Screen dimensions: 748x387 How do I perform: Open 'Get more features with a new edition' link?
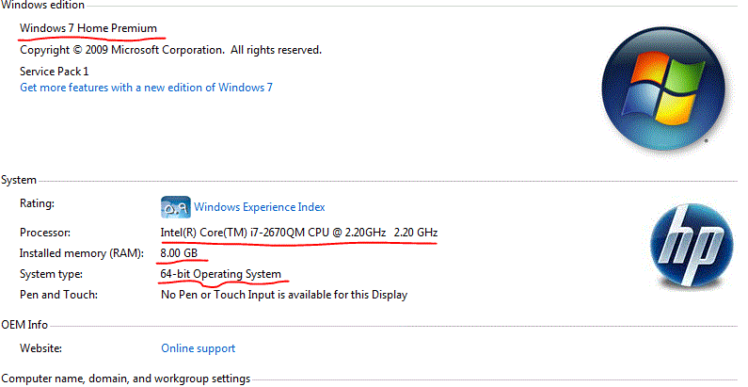coord(146,88)
